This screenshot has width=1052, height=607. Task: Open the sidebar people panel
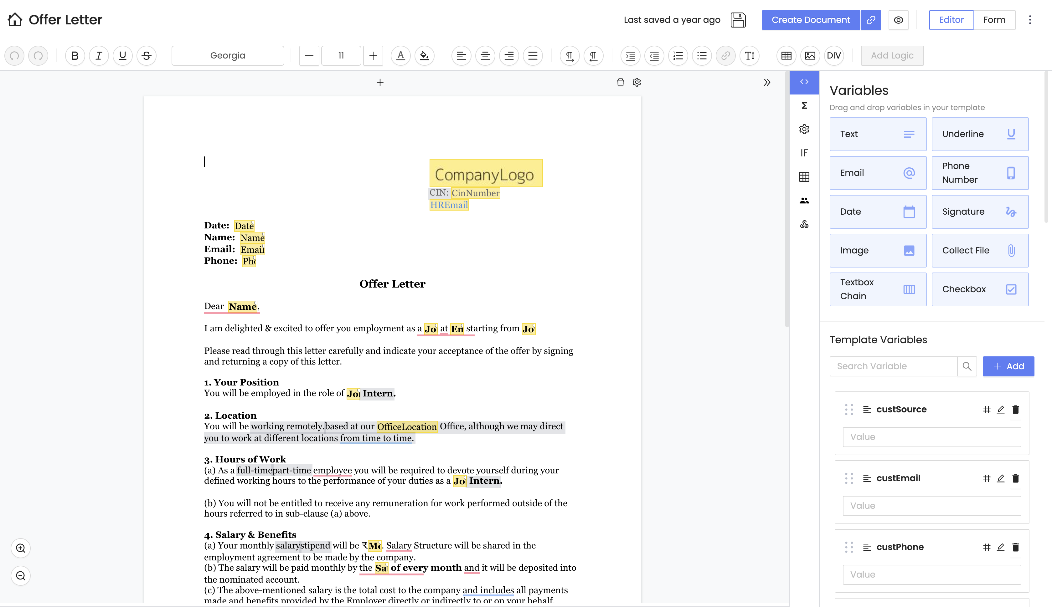pyautogui.click(x=804, y=201)
